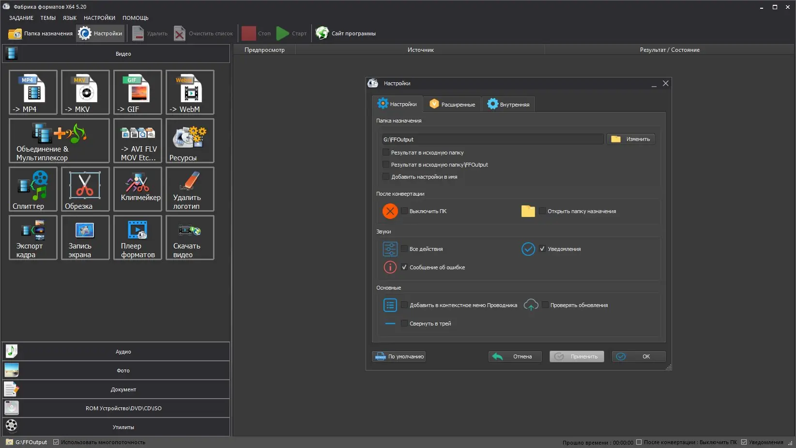
Task: Open the -> MP4 conversion tool
Action: pos(33,92)
